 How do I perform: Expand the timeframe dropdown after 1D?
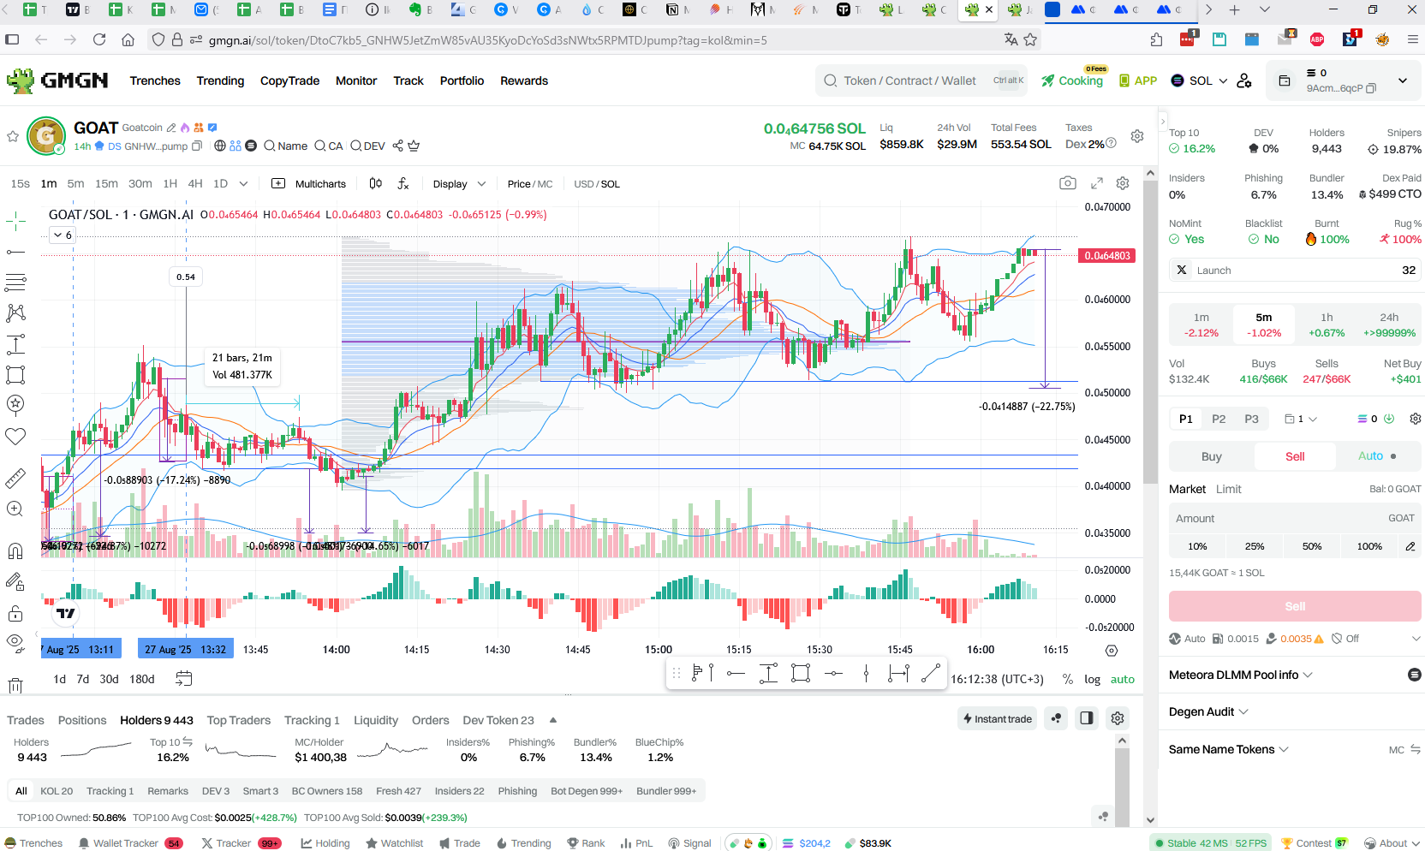pos(243,183)
